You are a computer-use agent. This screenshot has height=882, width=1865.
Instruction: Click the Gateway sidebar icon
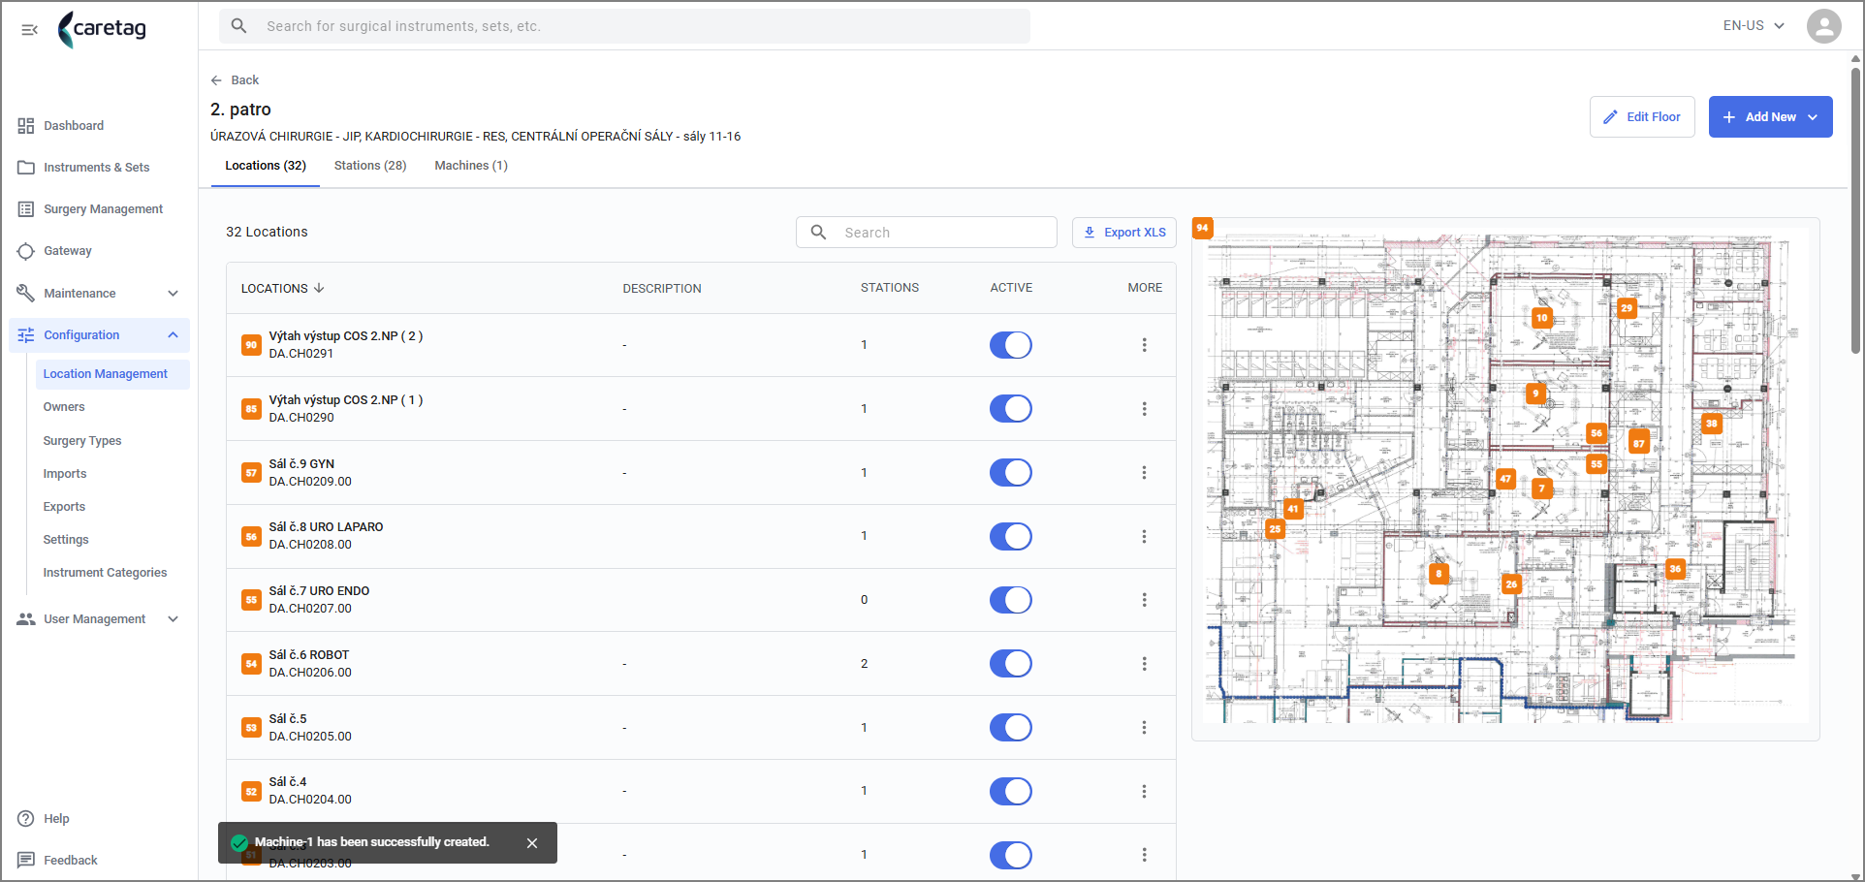(x=26, y=251)
